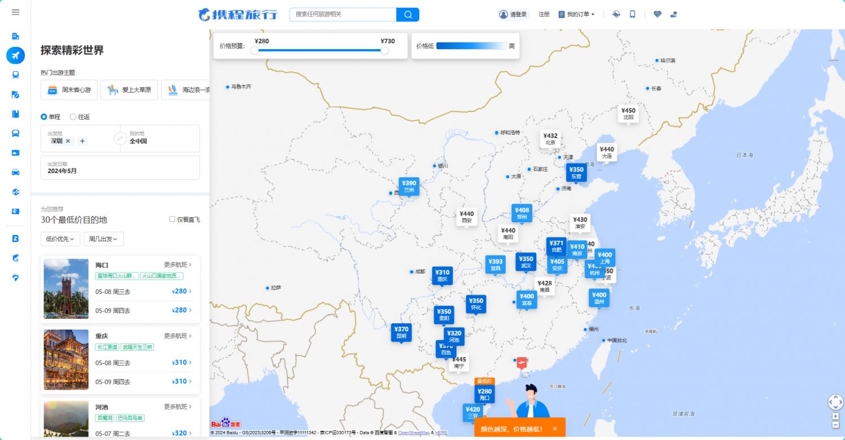The width and height of the screenshot is (845, 440).
Task: Open OpenStreetMap attribution link
Action: click(x=415, y=433)
